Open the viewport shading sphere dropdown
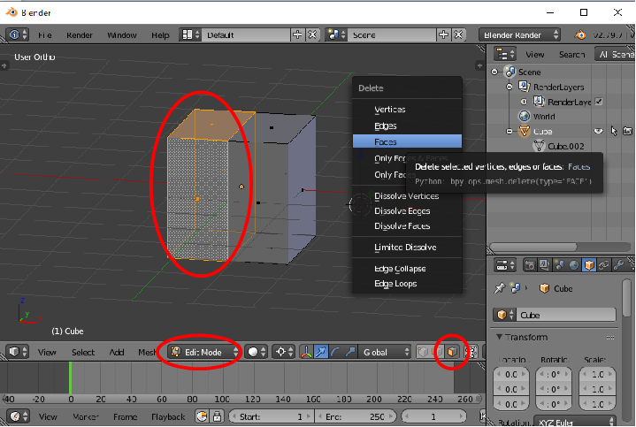Image resolution: width=636 pixels, height=427 pixels. (x=257, y=352)
